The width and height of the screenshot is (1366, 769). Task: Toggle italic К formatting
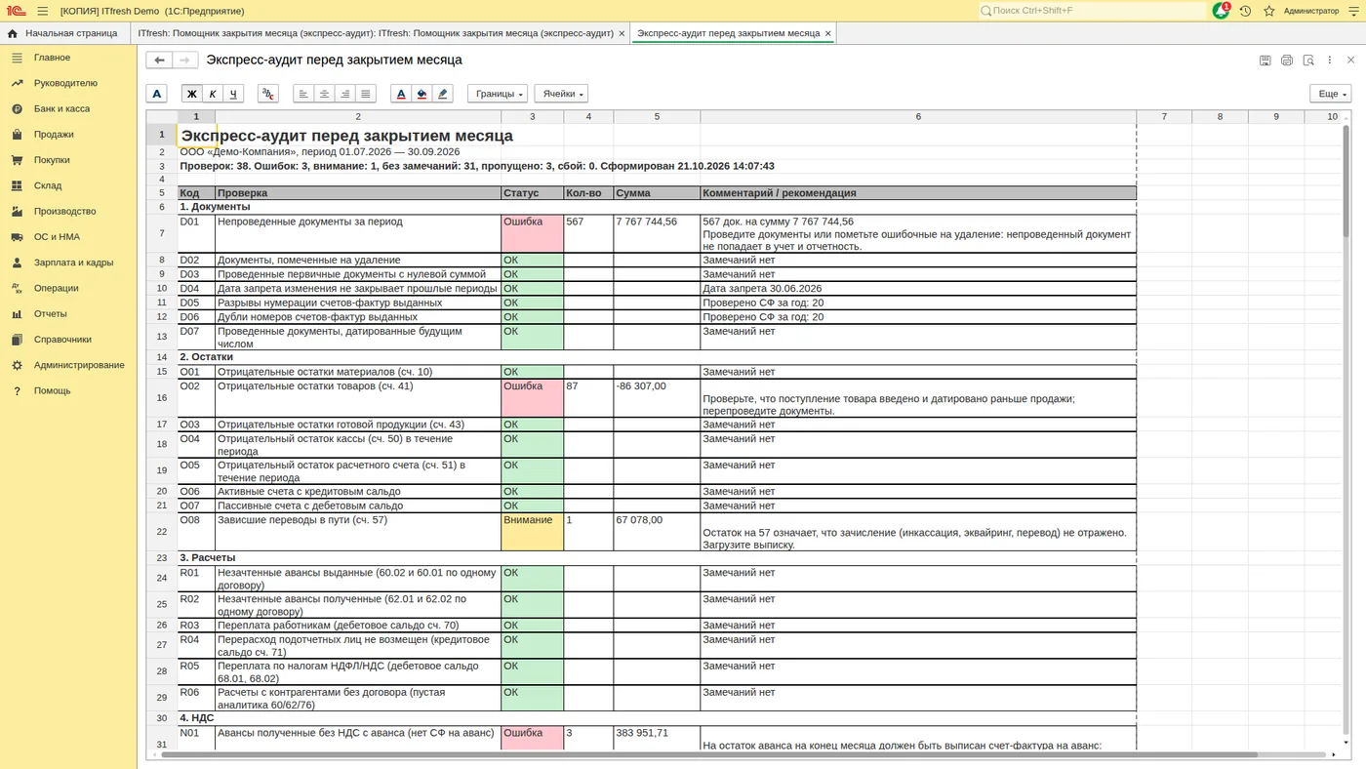[213, 94]
